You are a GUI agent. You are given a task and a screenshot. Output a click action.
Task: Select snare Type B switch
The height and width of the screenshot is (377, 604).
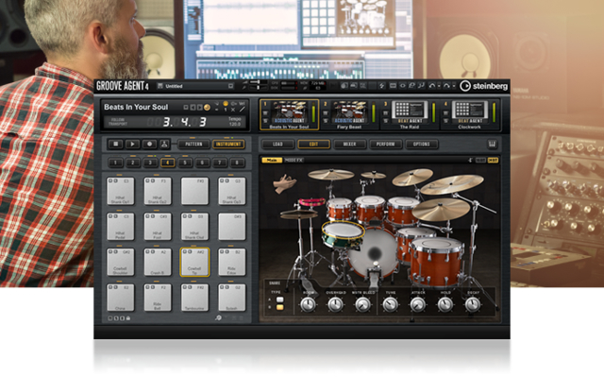tap(280, 307)
